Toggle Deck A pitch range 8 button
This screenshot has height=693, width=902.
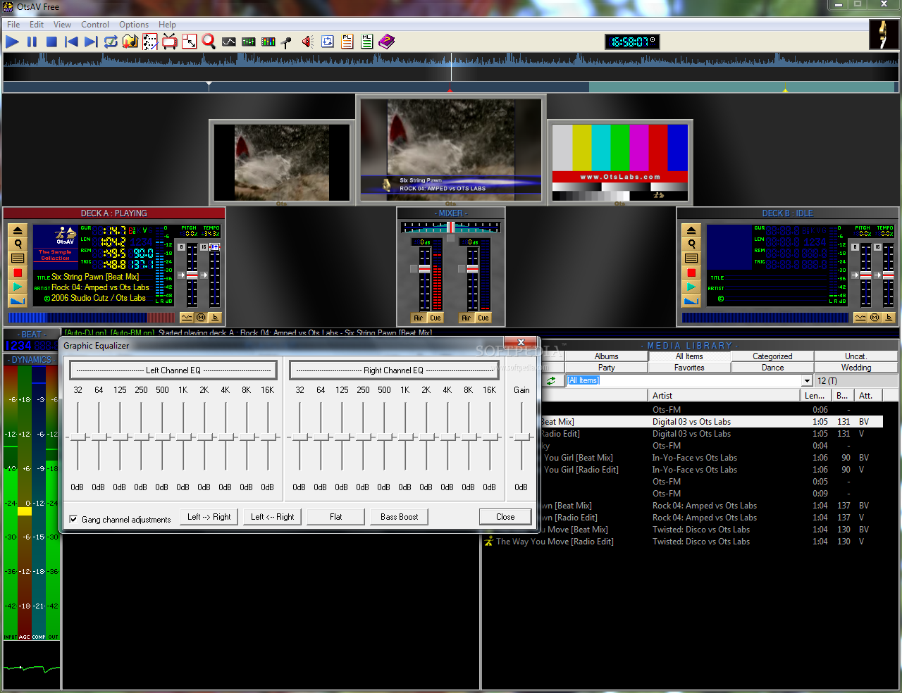click(181, 247)
